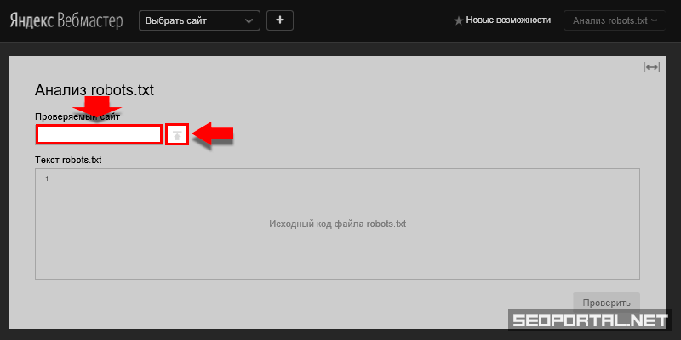This screenshot has height=340, width=681.
Task: Open the Выбрать сайт dropdown
Action: [x=199, y=20]
